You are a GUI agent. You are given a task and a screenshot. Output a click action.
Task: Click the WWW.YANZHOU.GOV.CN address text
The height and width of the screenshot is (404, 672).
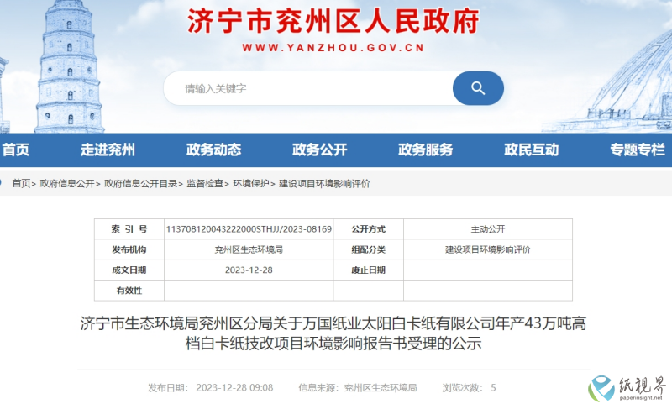333,48
